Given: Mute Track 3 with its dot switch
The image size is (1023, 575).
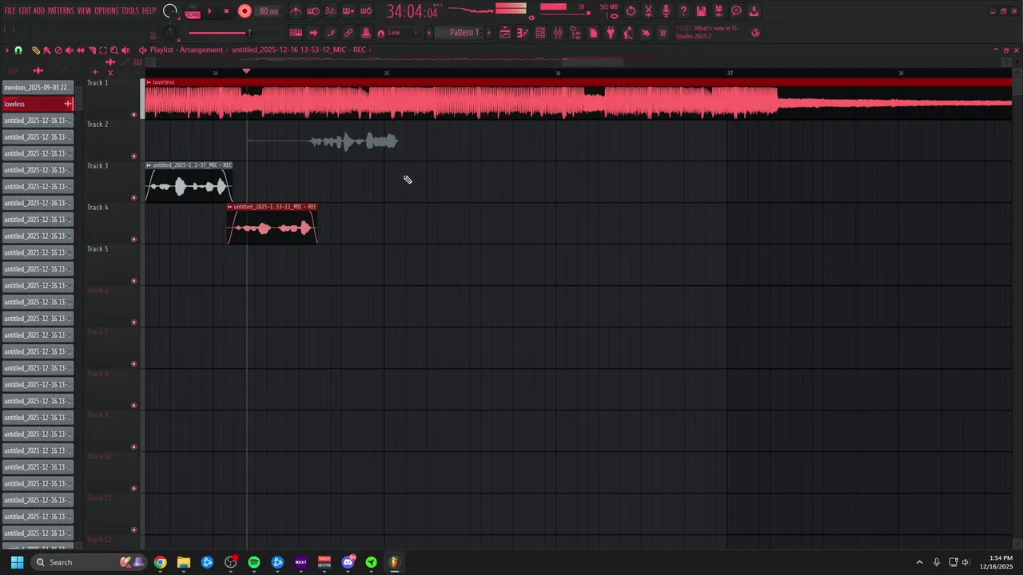Looking at the screenshot, I should click(x=133, y=198).
